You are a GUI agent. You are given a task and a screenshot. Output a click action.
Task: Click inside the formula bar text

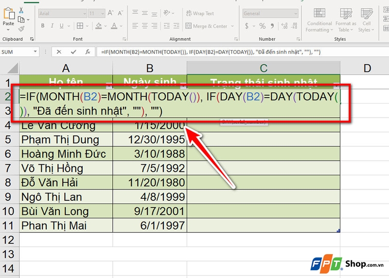[211, 52]
